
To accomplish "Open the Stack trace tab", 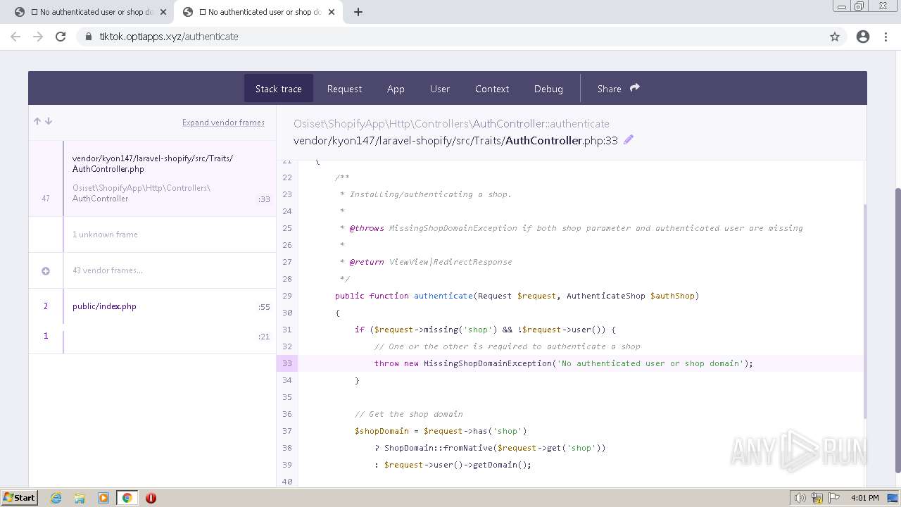I will pos(279,89).
